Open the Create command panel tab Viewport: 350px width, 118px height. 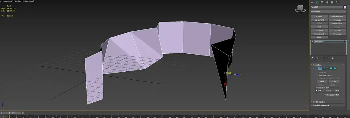pyautogui.click(x=312, y=2)
